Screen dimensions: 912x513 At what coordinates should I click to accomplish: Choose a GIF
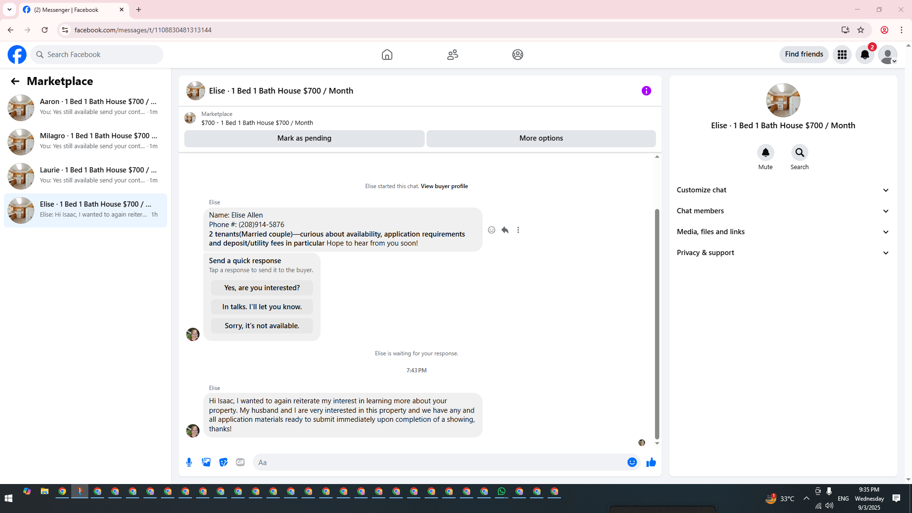[240, 462]
